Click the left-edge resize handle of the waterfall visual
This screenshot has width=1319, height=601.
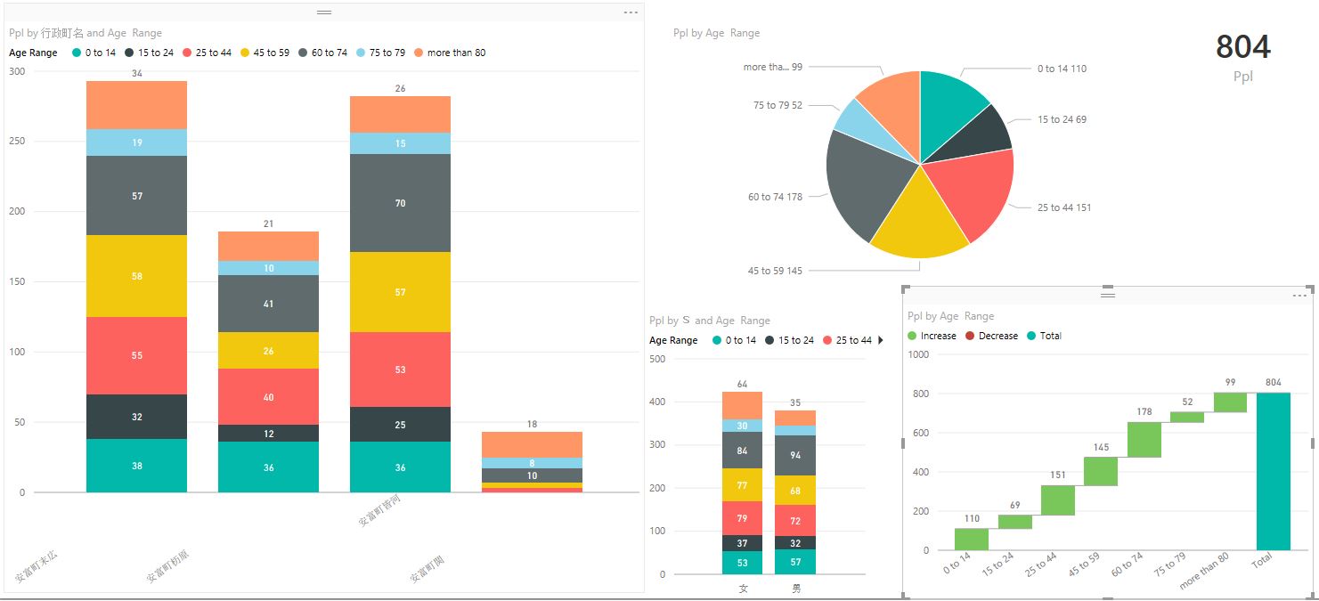click(x=904, y=443)
